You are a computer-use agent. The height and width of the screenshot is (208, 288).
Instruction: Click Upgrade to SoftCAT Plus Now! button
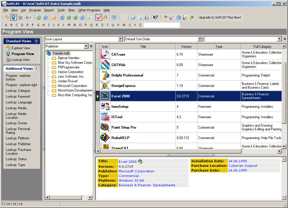[220, 17]
